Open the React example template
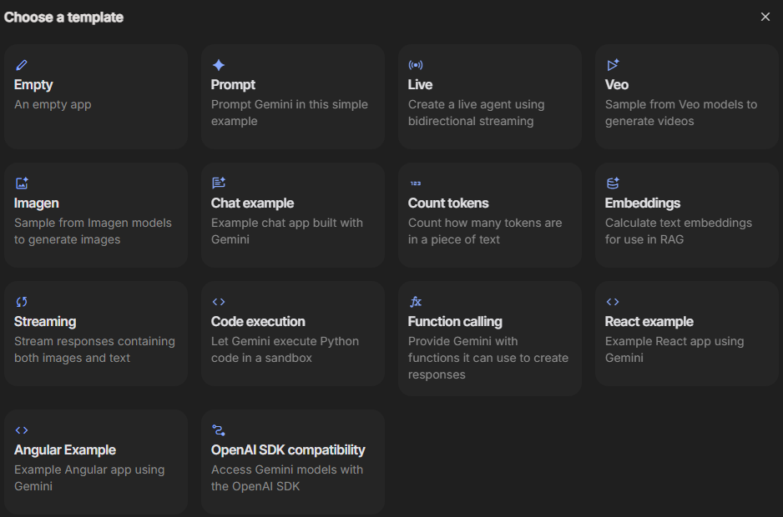This screenshot has width=783, height=517. click(x=686, y=334)
